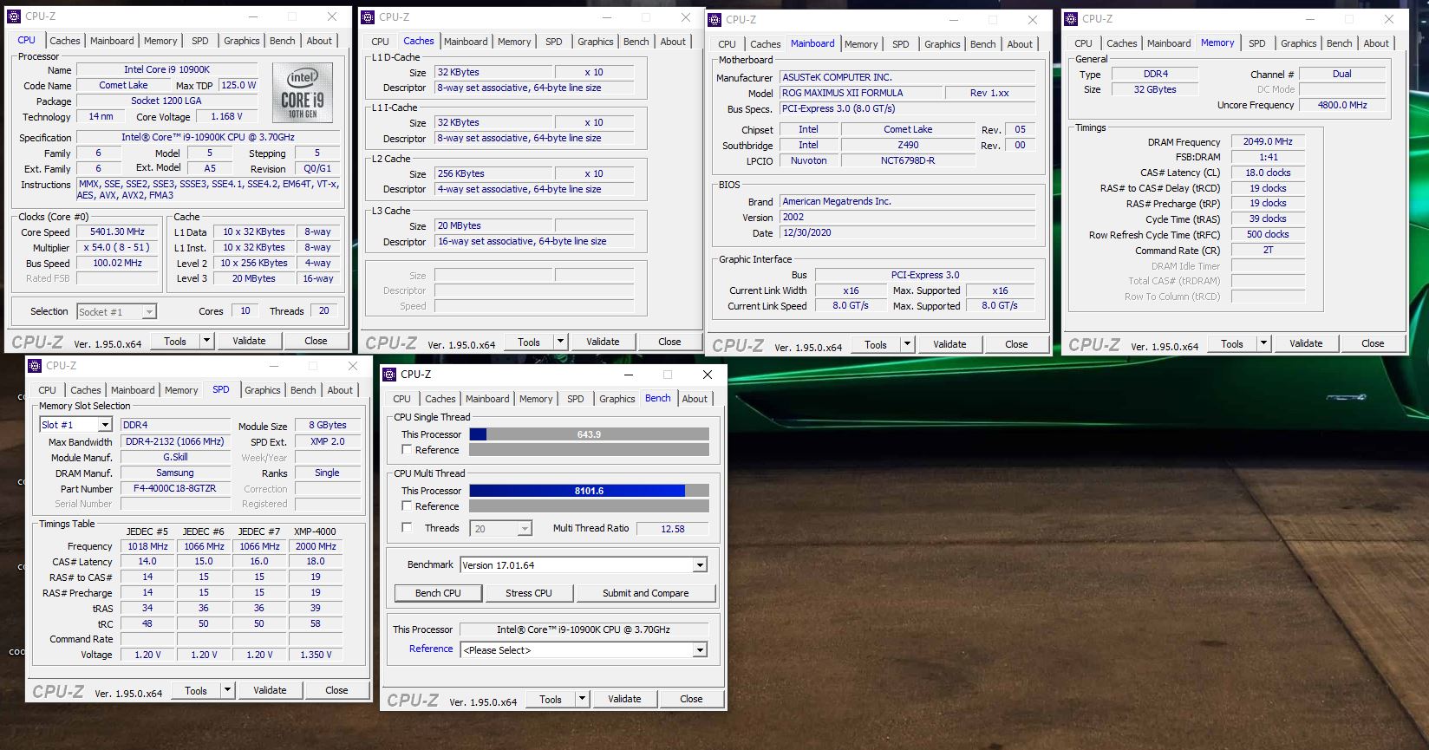Expand Tools dropdown arrow in Mainboard window
The image size is (1429, 750).
click(908, 344)
